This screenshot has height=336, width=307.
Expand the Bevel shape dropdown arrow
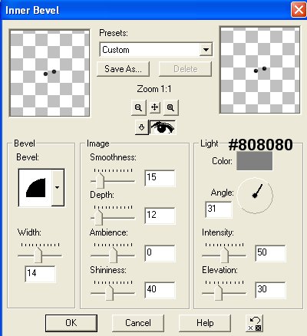pos(58,187)
